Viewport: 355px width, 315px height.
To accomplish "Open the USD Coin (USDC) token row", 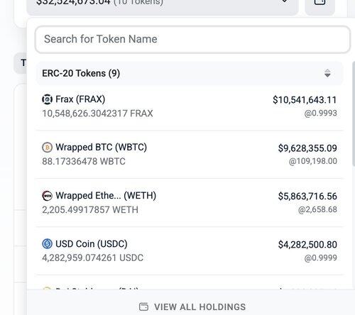I will (190, 251).
